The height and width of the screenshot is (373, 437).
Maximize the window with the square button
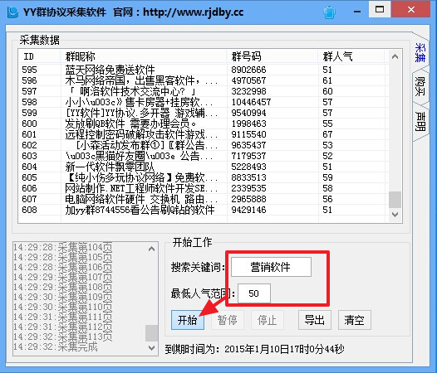[380, 9]
